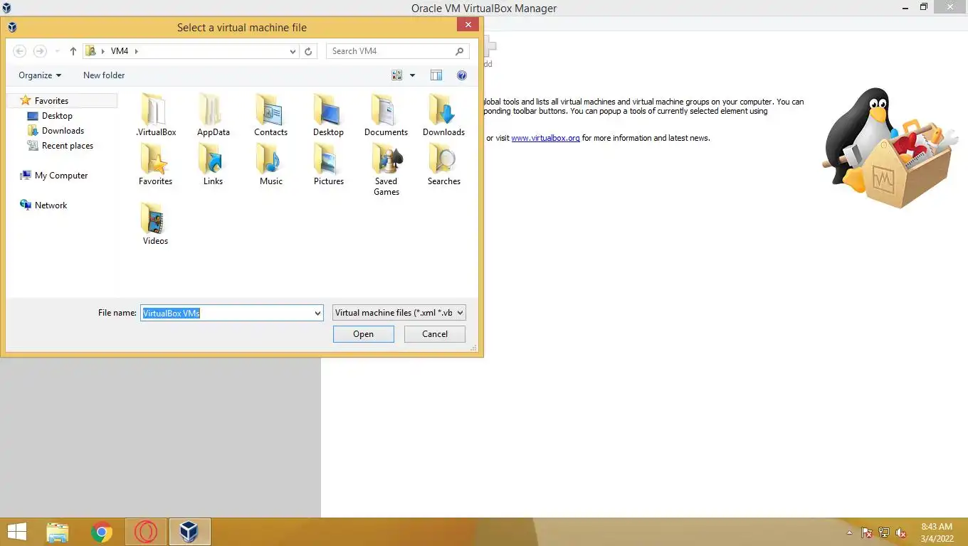Toggle the preview pane icon

click(436, 75)
